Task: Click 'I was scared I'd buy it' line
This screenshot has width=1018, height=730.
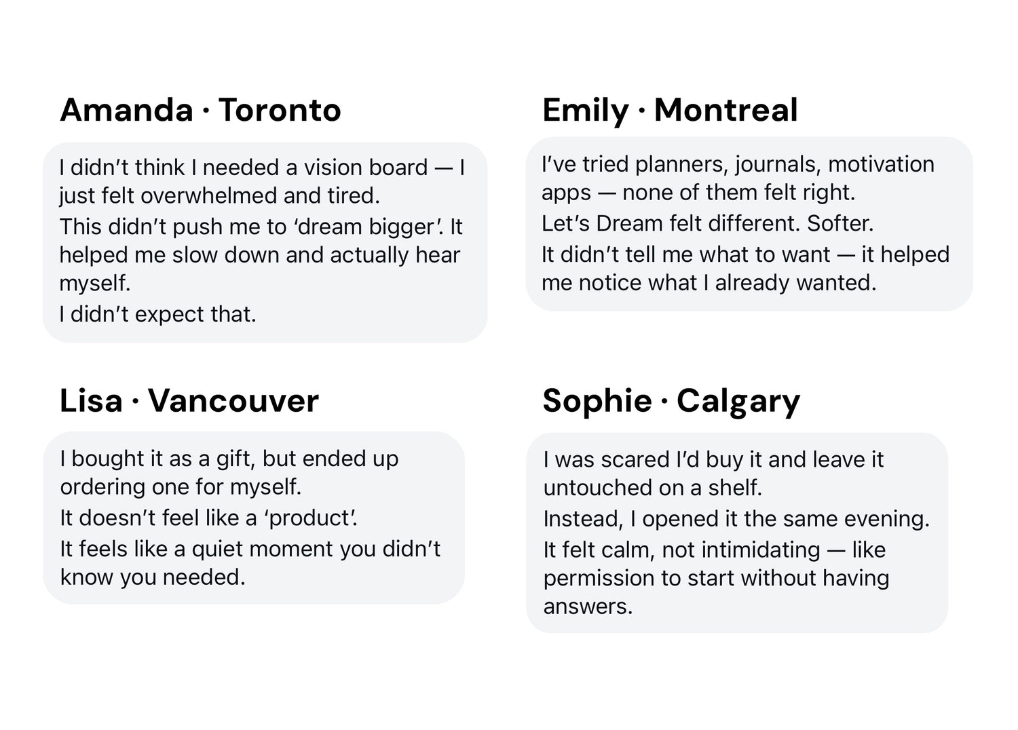Action: pyautogui.click(x=713, y=459)
